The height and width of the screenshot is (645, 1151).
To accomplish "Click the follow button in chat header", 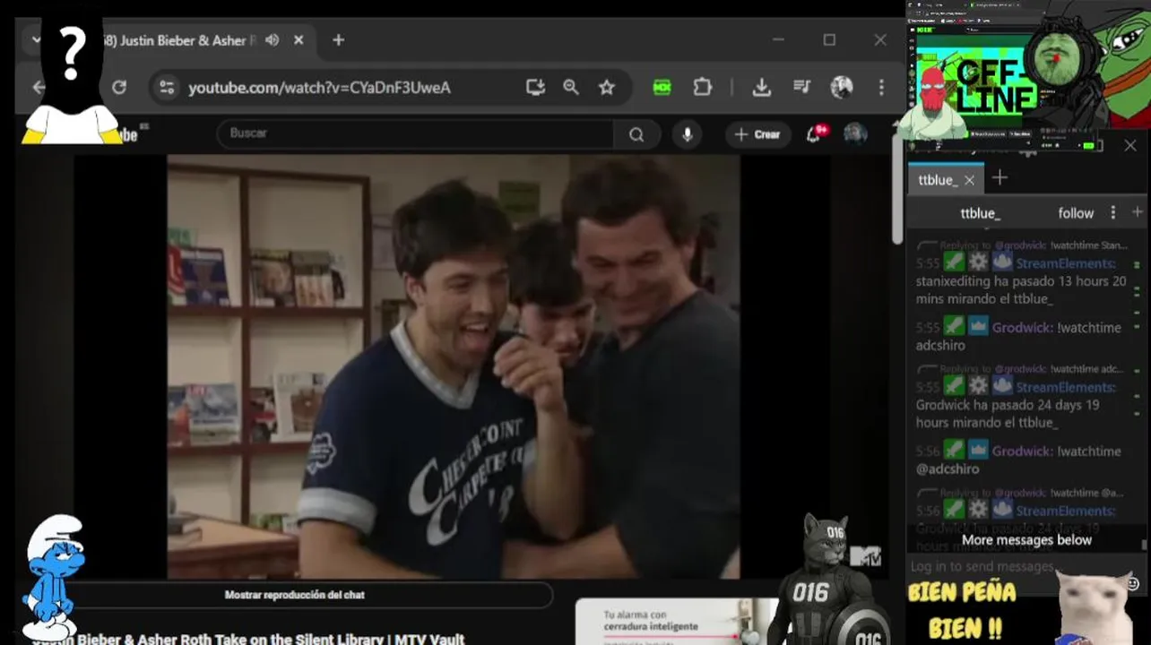I will (1076, 213).
